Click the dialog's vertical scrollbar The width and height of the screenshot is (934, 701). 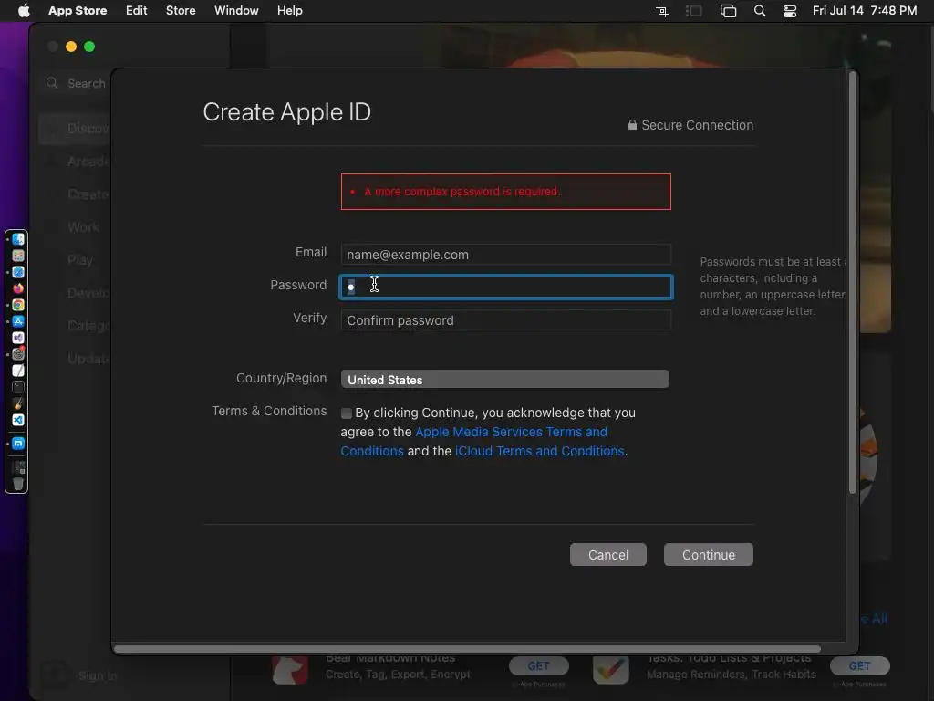(x=853, y=282)
